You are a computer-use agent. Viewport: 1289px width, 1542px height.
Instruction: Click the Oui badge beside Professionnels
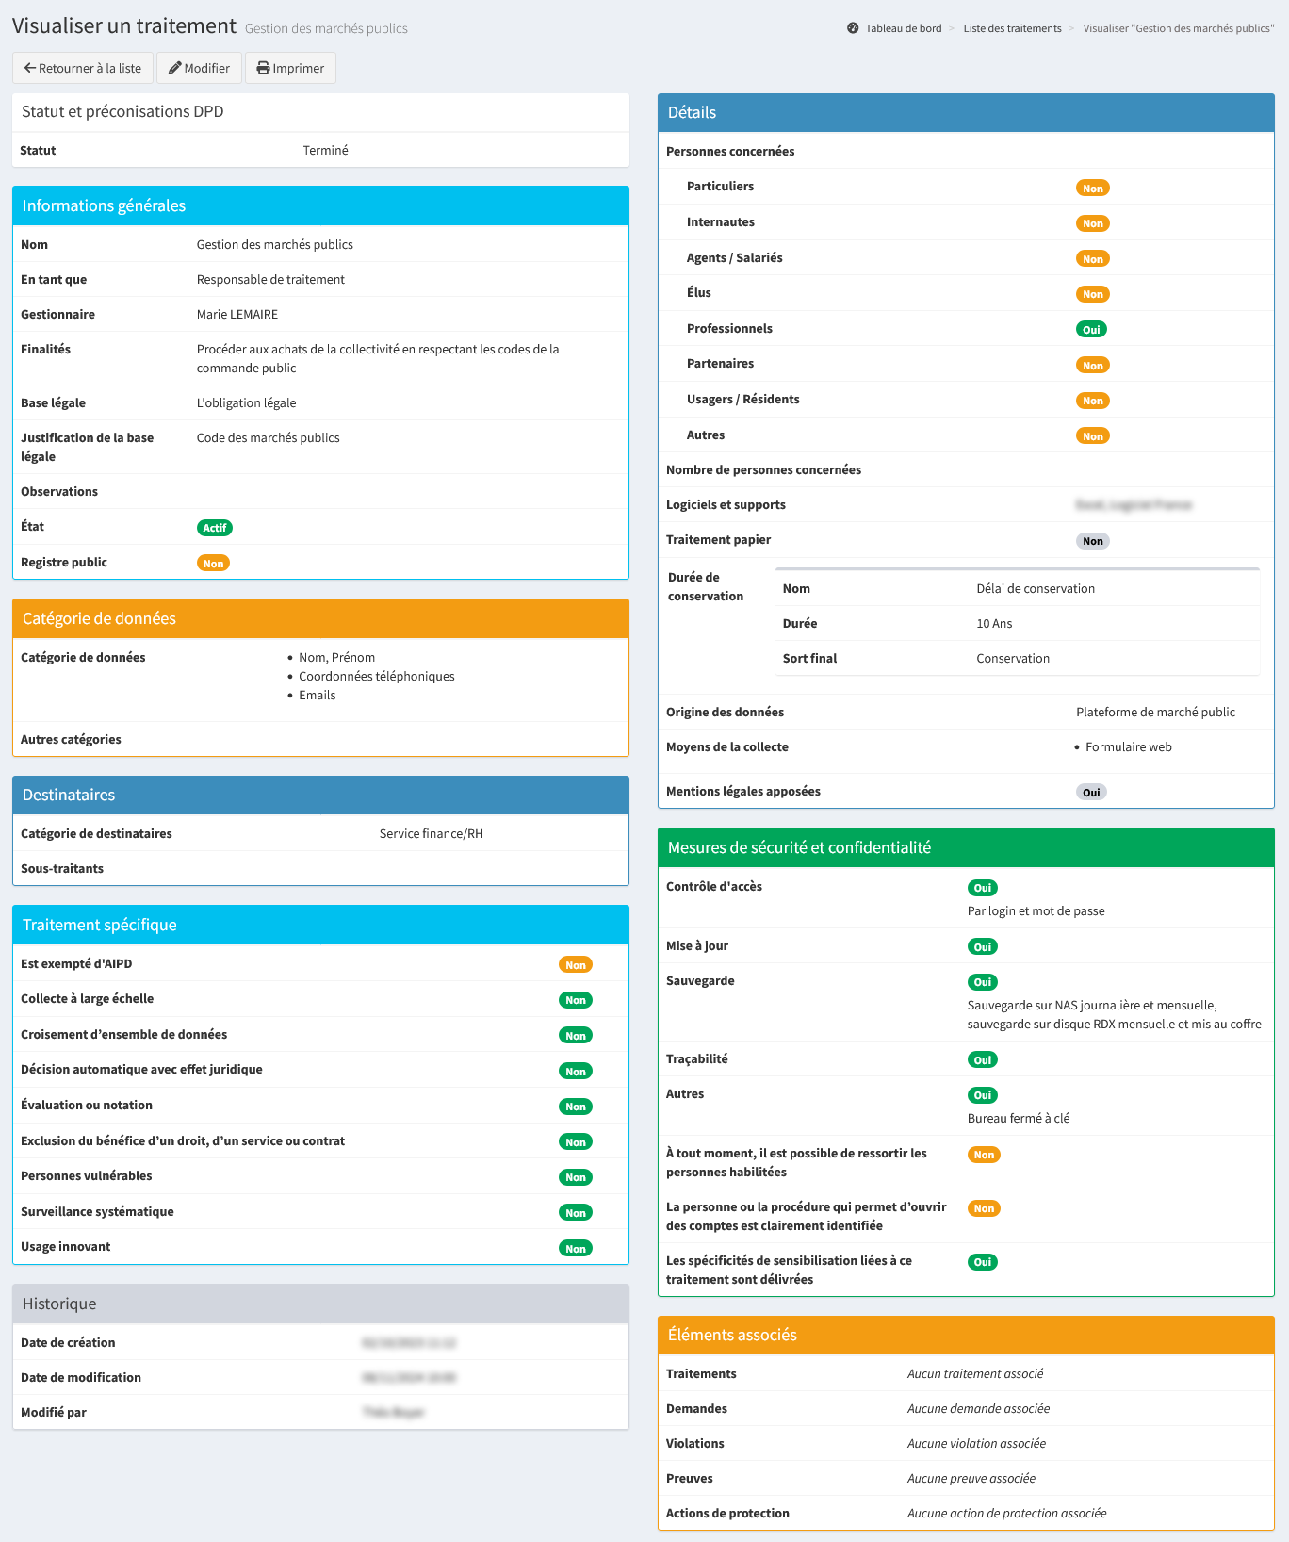[x=1091, y=330]
